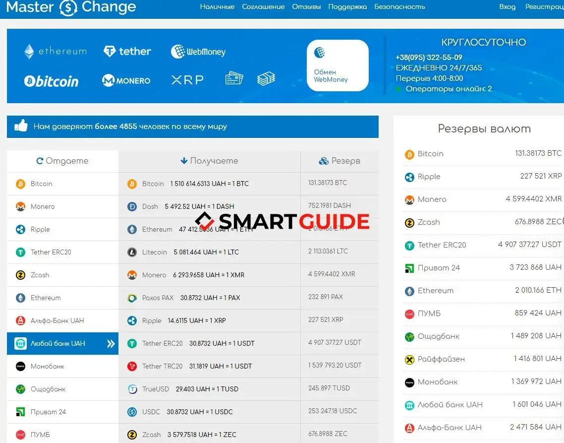Click the Приват 24 reserve entry

pyautogui.click(x=439, y=268)
